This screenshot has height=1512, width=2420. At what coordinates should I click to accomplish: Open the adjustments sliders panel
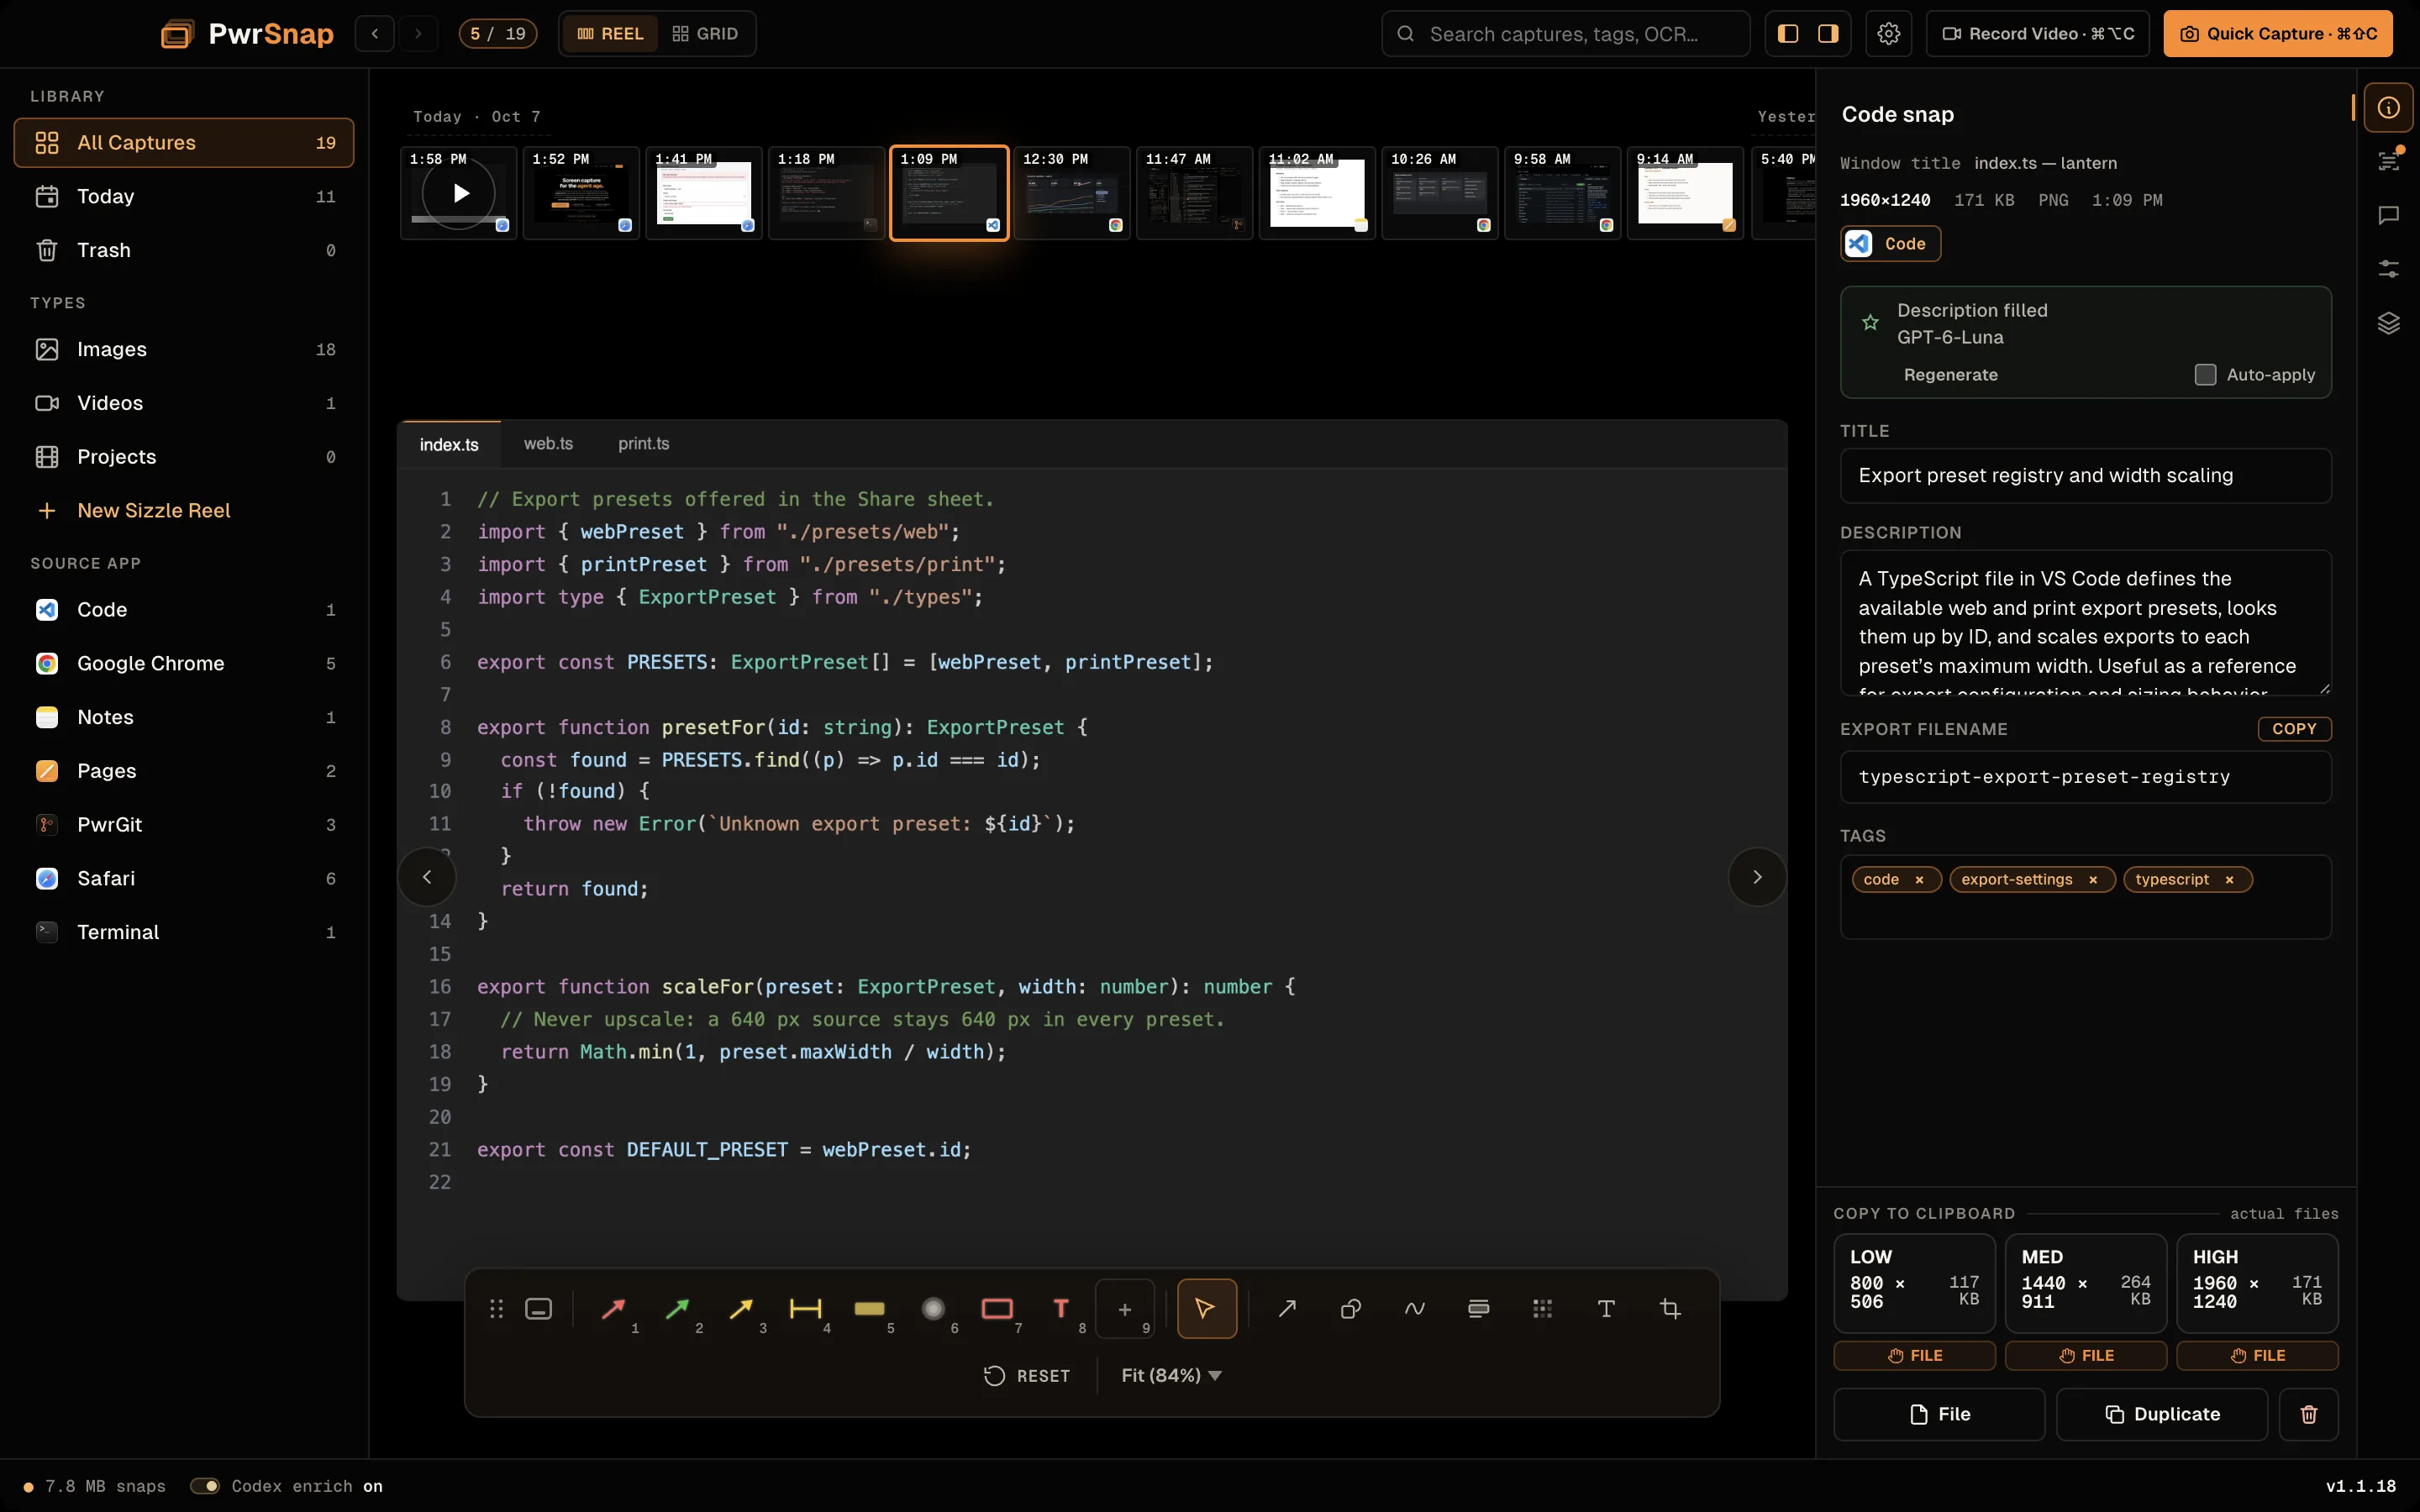click(2388, 269)
